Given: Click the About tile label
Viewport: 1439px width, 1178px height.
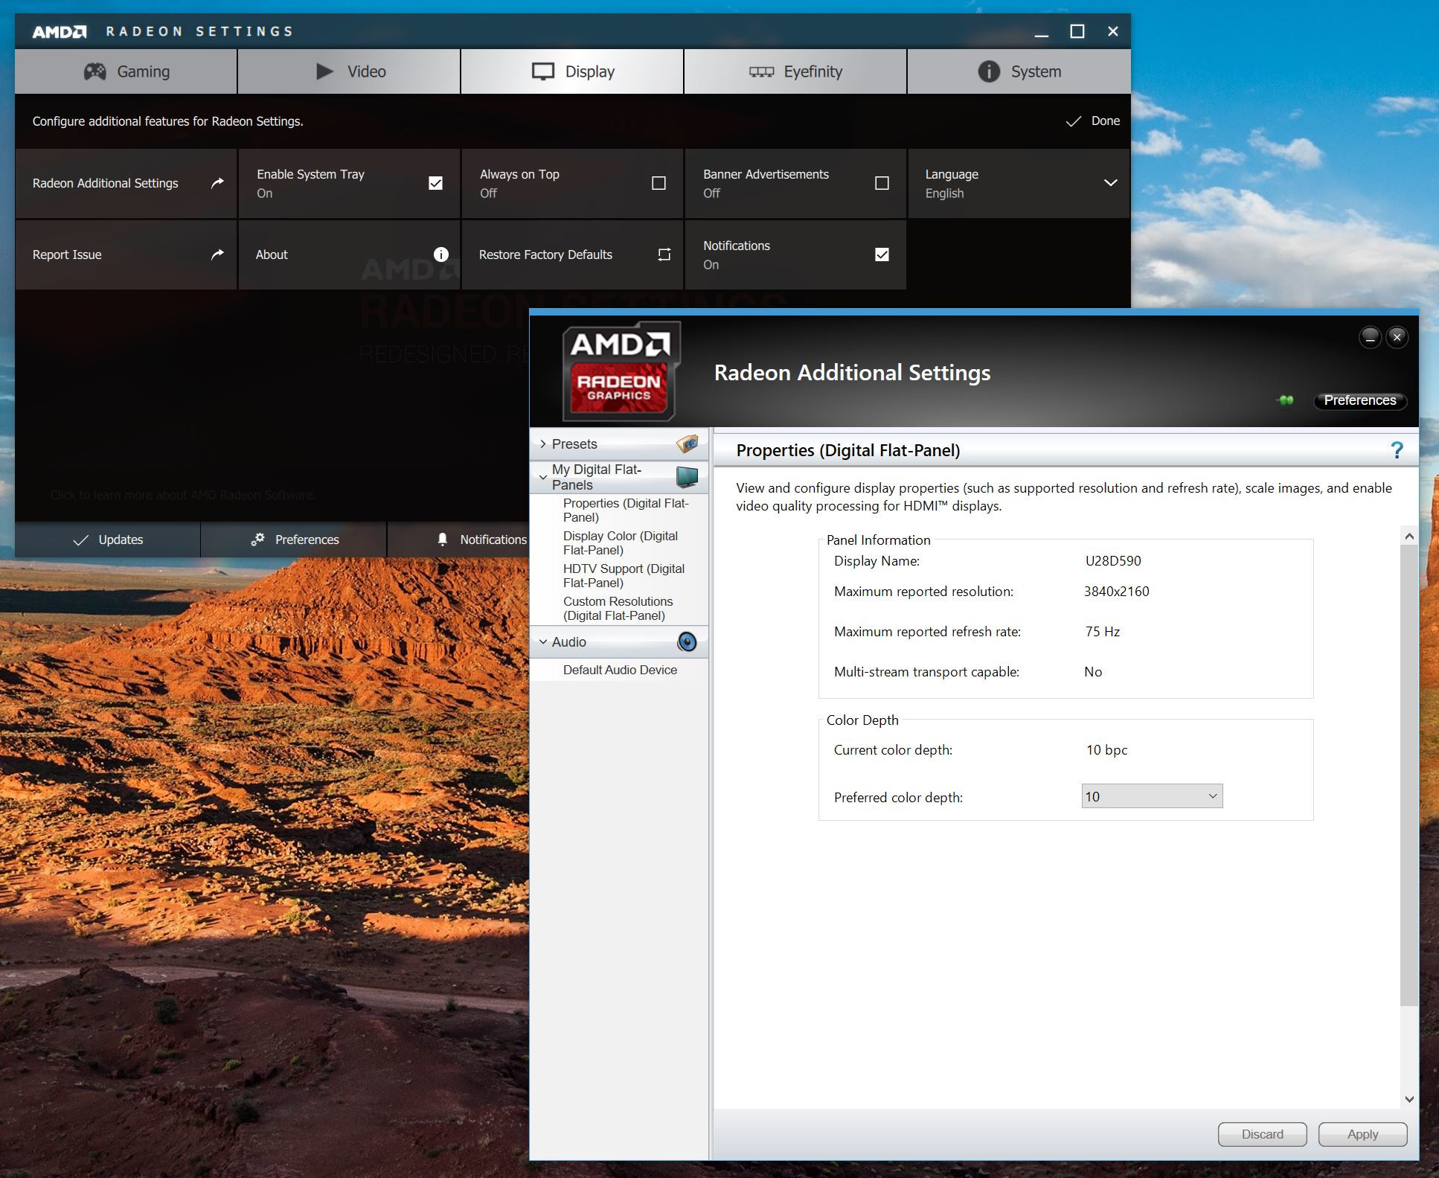Looking at the screenshot, I should 272,255.
